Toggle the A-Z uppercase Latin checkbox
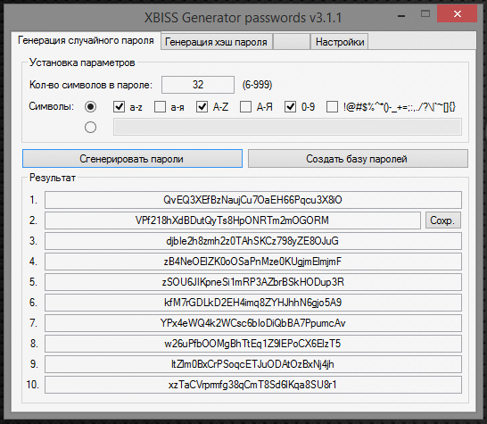The height and width of the screenshot is (424, 487). (x=202, y=107)
